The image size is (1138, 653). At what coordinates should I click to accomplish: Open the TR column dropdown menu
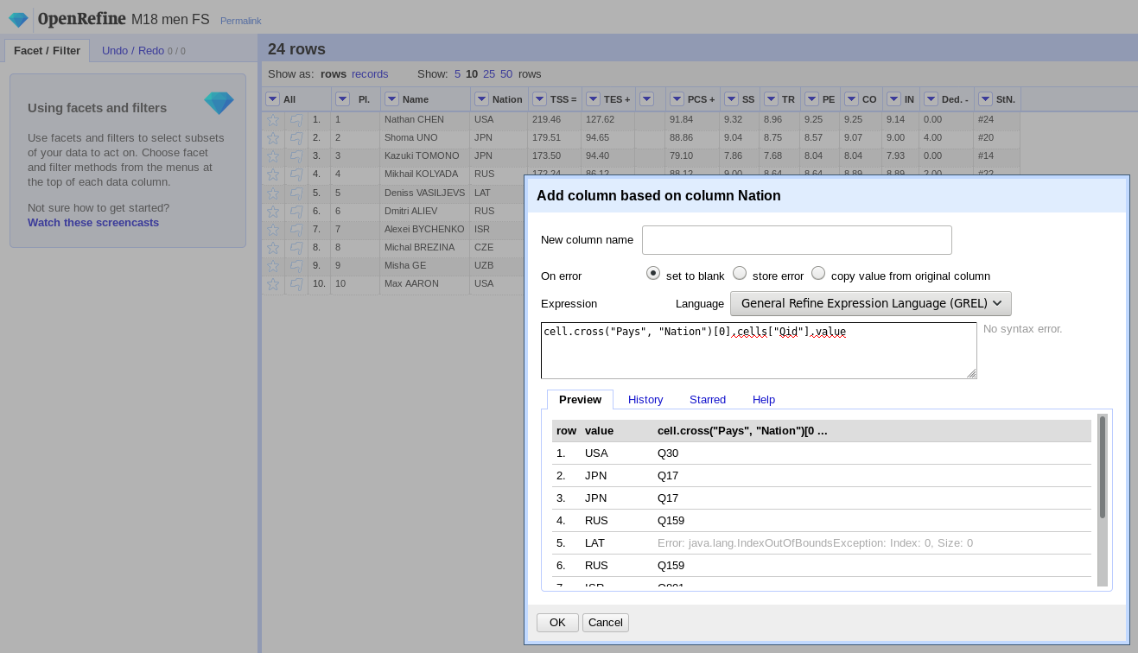pyautogui.click(x=771, y=98)
